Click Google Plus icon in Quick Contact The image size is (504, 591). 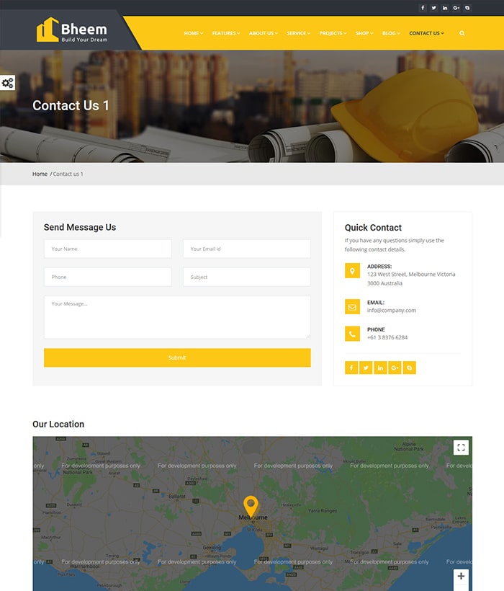[x=395, y=368]
